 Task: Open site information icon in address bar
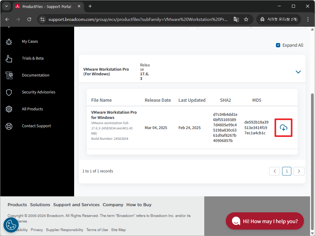[42, 19]
